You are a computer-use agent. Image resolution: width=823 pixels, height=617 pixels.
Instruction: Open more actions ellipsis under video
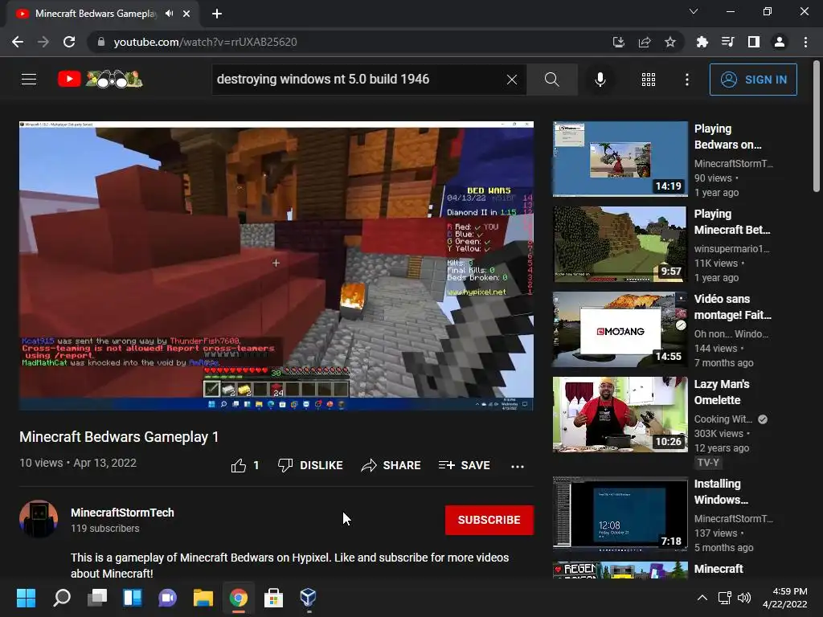(x=518, y=466)
